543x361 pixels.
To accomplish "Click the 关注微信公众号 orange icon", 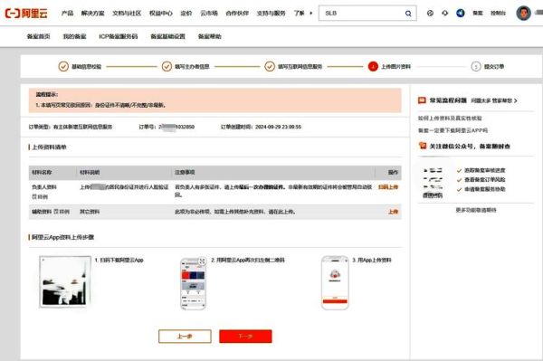I will click(422, 146).
